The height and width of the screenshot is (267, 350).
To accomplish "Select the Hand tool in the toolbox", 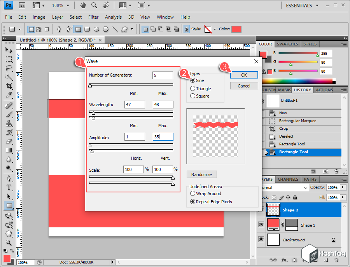I will coord(9,234).
